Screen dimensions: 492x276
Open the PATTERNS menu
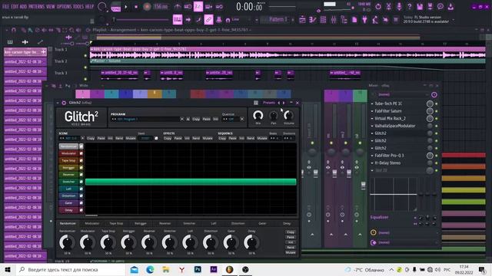pos(36,7)
